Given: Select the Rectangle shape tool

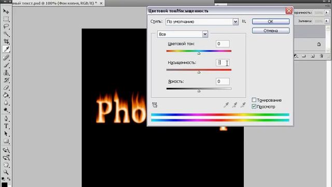Looking at the screenshot, I should point(6,141).
